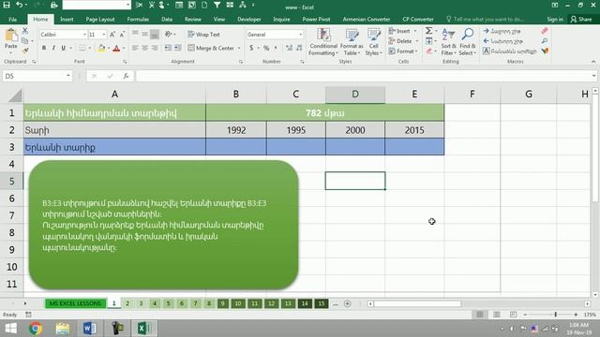
Task: Click the pink eraser macro icon
Action: point(545,31)
